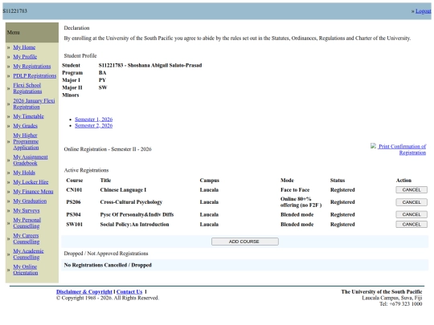
Task: Log out using the Logout link
Action: pos(424,11)
